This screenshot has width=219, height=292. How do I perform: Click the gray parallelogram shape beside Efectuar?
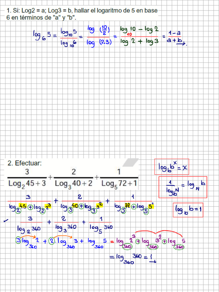(x=130, y=162)
